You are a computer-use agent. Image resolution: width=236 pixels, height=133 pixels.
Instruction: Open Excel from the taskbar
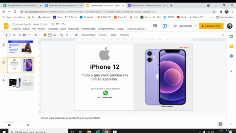click(98, 132)
